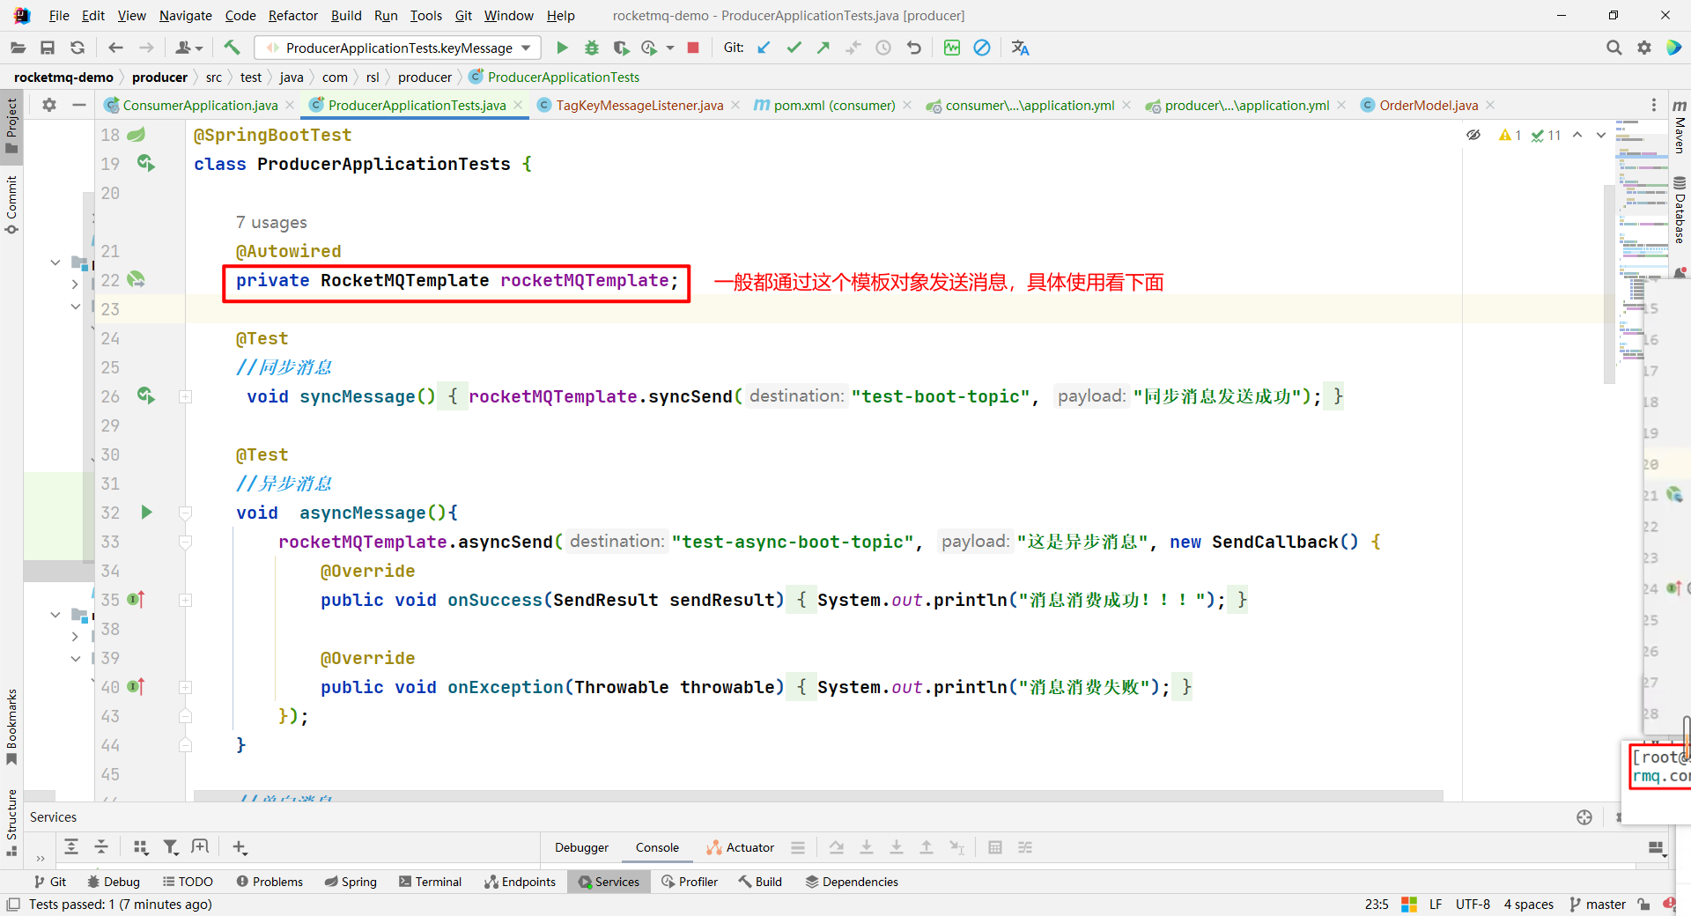
Task: Open the Problems tool window button
Action: [270, 882]
